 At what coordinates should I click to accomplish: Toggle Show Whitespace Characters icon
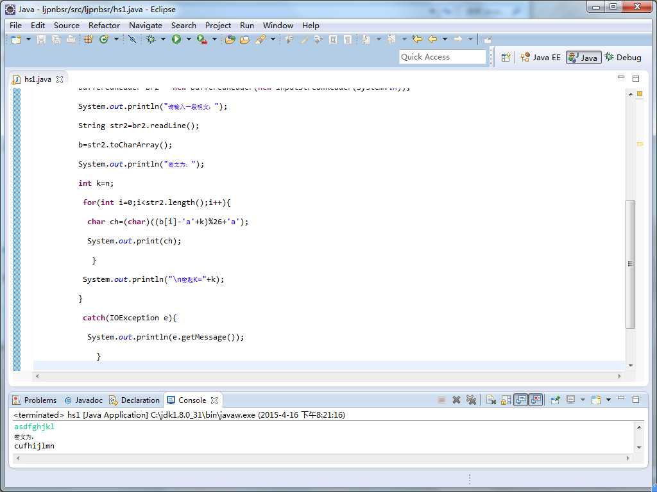(x=348, y=40)
